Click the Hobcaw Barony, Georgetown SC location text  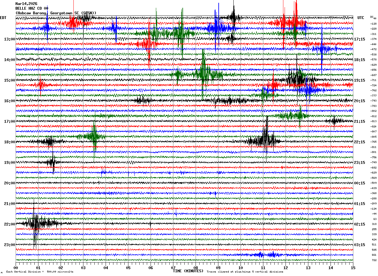click(56, 13)
